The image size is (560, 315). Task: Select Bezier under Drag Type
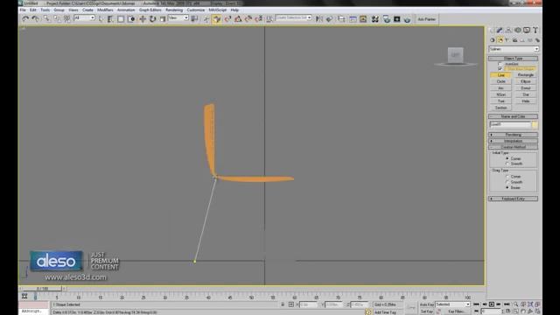[x=507, y=187]
